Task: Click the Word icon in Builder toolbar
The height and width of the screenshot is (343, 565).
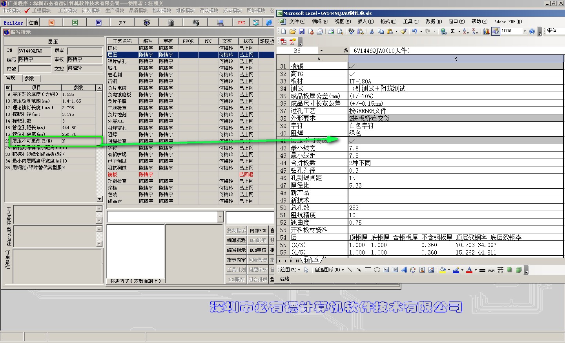Action: coord(98,23)
